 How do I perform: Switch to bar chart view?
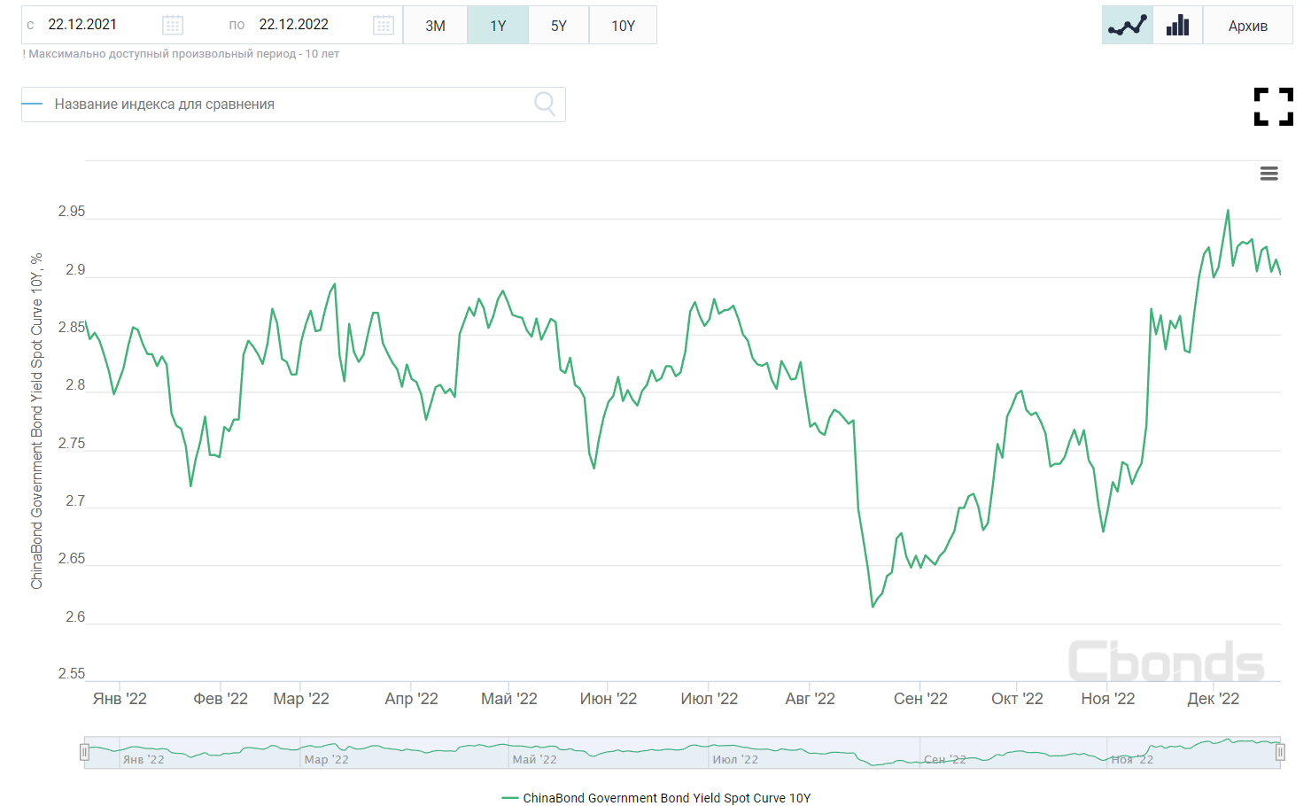(1178, 25)
